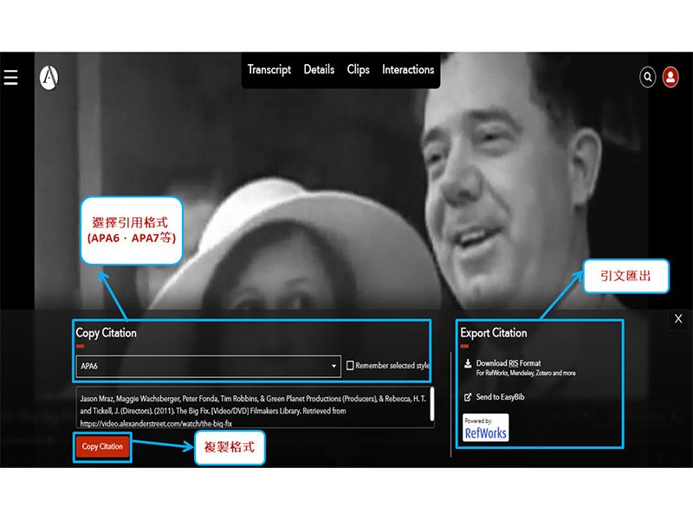Select the Clips tab
Screen dimensions: 693x519
[x=358, y=70]
